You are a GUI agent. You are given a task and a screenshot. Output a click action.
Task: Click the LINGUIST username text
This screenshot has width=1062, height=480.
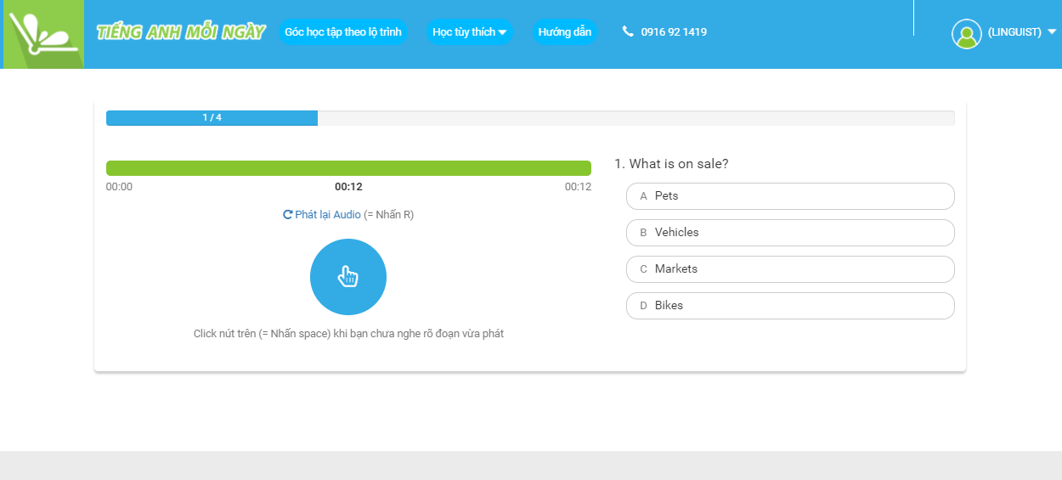pos(1014,32)
